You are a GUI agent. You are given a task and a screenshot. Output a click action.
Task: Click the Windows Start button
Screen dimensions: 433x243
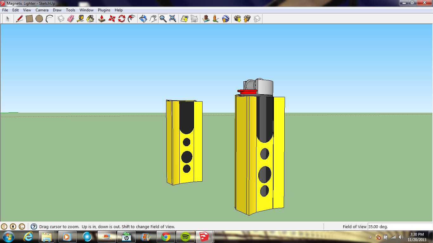[8, 237]
